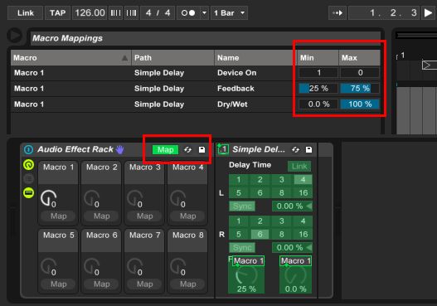Show or hide the devices view icon
The height and width of the screenshot is (306, 437).
click(x=28, y=192)
